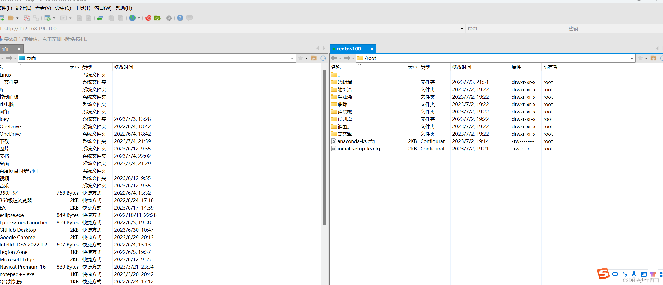This screenshot has width=663, height=285.
Task: Open the 查看(V) menu
Action: [x=43, y=8]
